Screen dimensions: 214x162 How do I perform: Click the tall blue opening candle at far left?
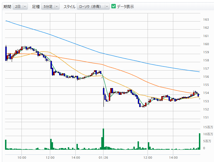click(x=6, y=53)
